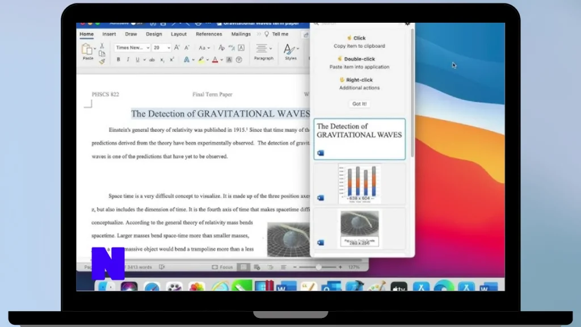
Task: Click the 127% zoom level
Action: (x=353, y=267)
